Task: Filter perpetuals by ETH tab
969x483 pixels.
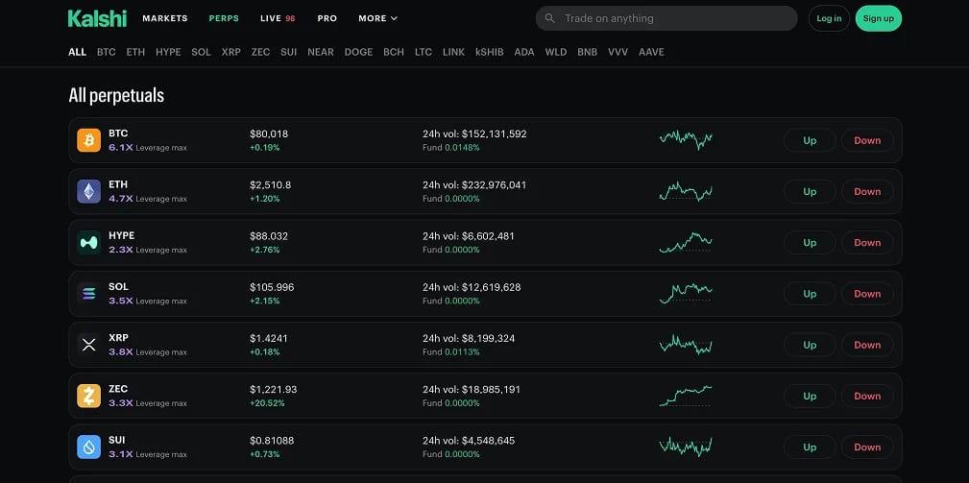Action: tap(135, 52)
